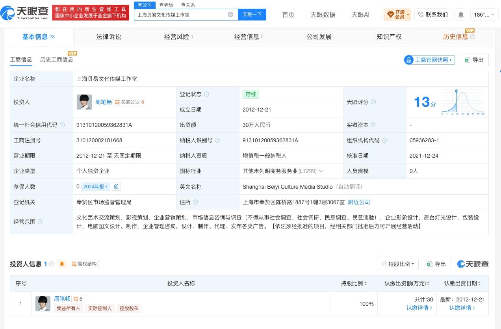Open the 历史信息 VIP tab
The width and height of the screenshot is (501, 329).
tap(456, 37)
